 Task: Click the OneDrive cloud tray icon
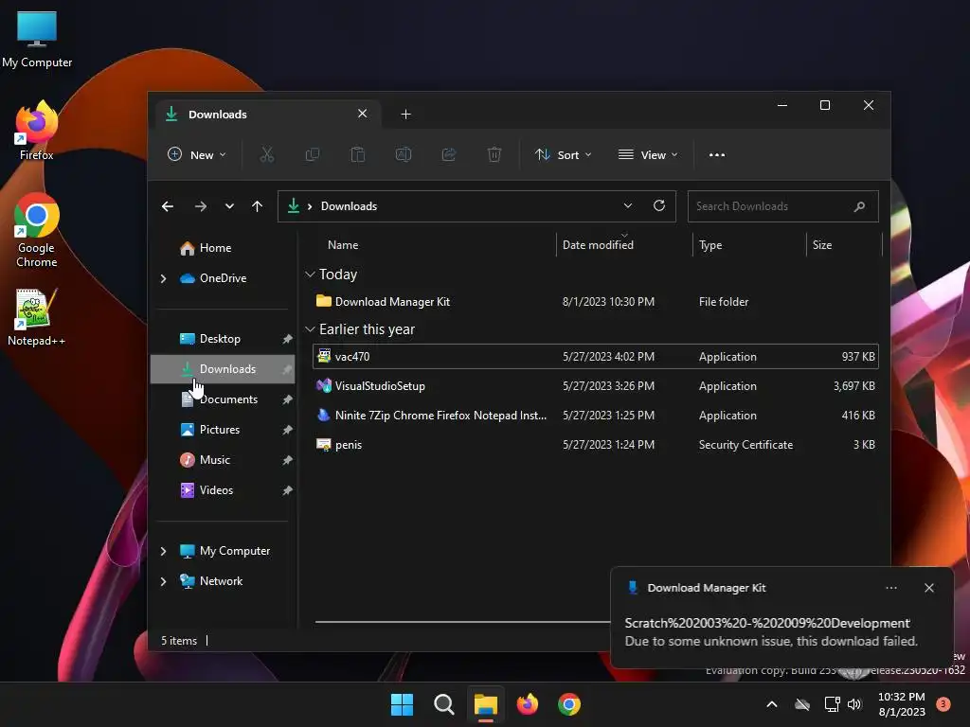click(x=802, y=704)
